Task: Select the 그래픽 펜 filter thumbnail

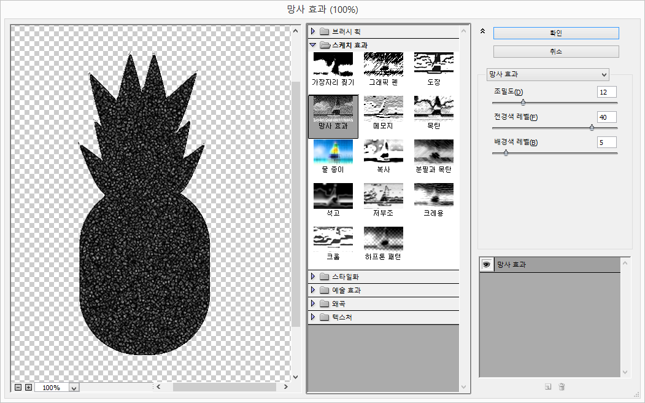Action: coord(384,65)
